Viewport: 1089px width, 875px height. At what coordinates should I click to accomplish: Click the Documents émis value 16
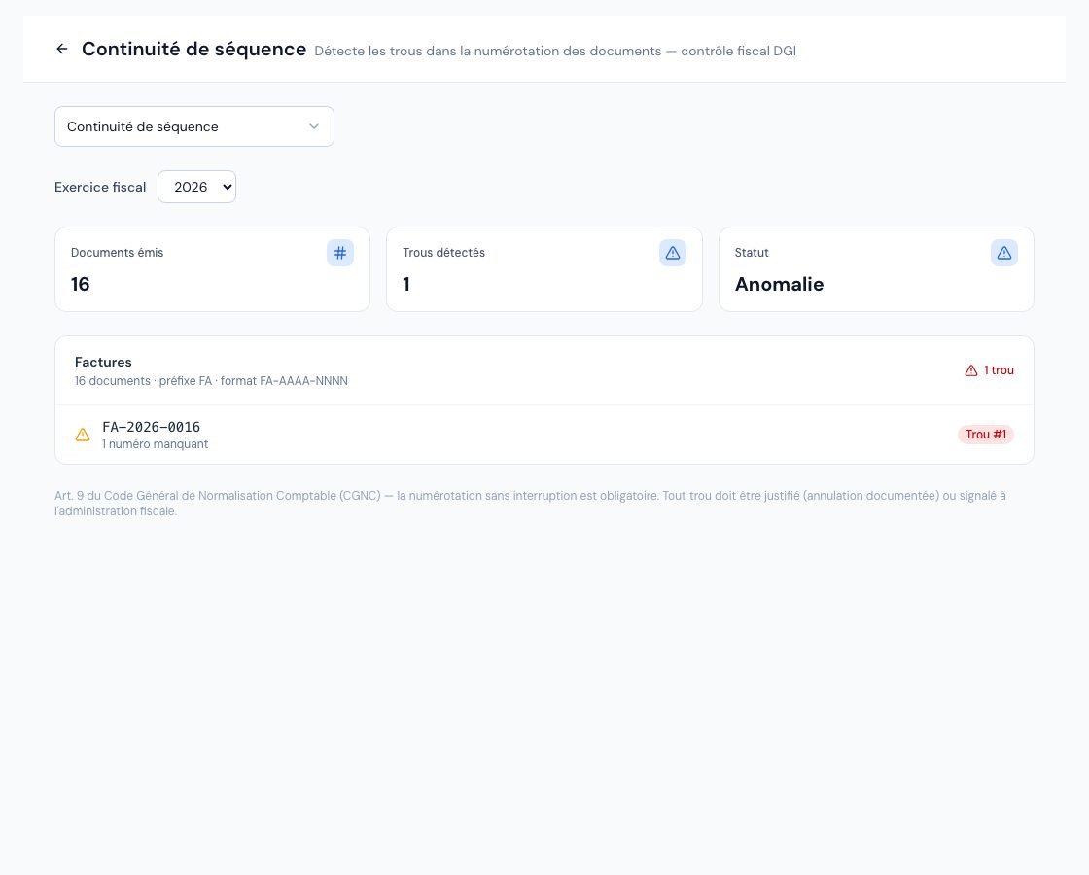81,284
